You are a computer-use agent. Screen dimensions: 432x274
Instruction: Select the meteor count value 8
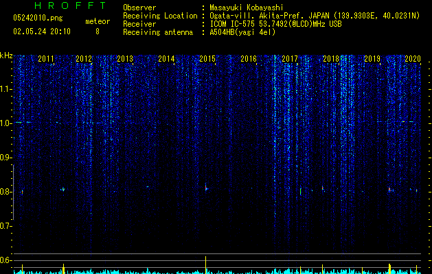point(98,32)
